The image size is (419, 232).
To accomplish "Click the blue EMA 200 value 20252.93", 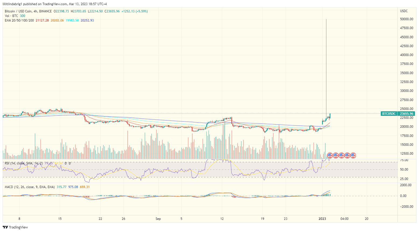I will coord(87,20).
